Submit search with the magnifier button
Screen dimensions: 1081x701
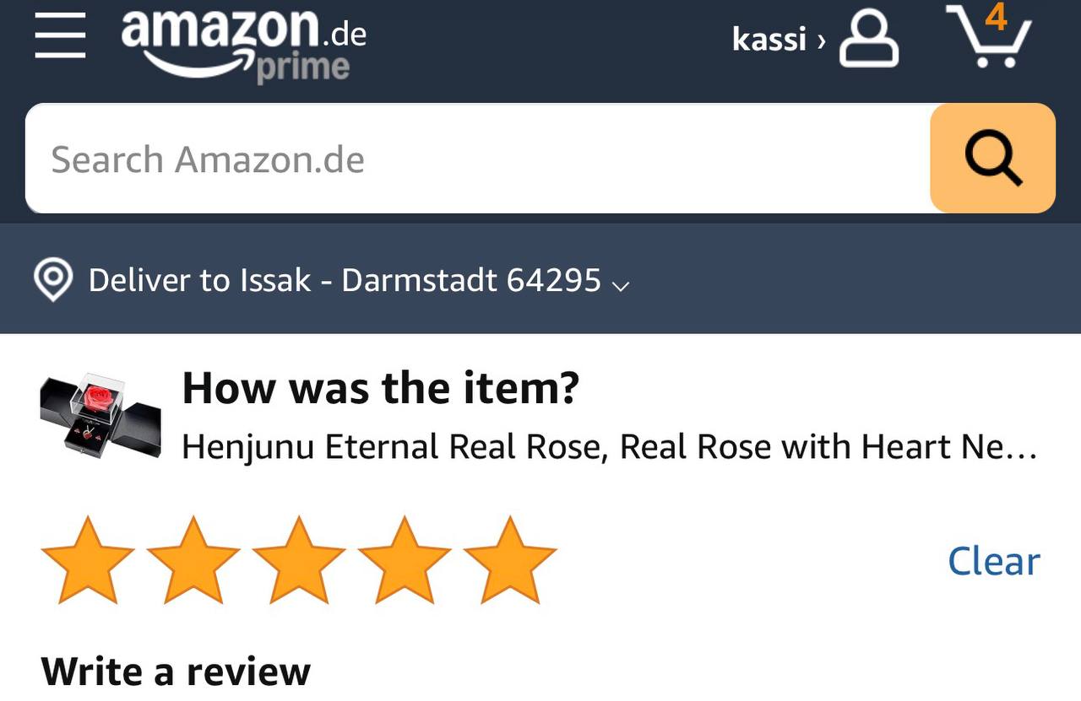click(x=992, y=159)
